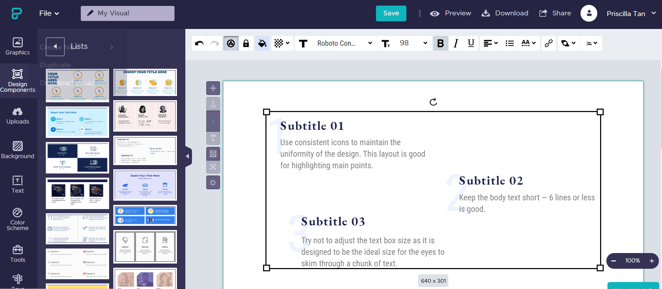Redo the last action
The height and width of the screenshot is (289, 662).
pos(215,43)
